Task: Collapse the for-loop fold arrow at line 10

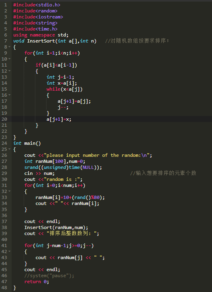Action: 9,59
